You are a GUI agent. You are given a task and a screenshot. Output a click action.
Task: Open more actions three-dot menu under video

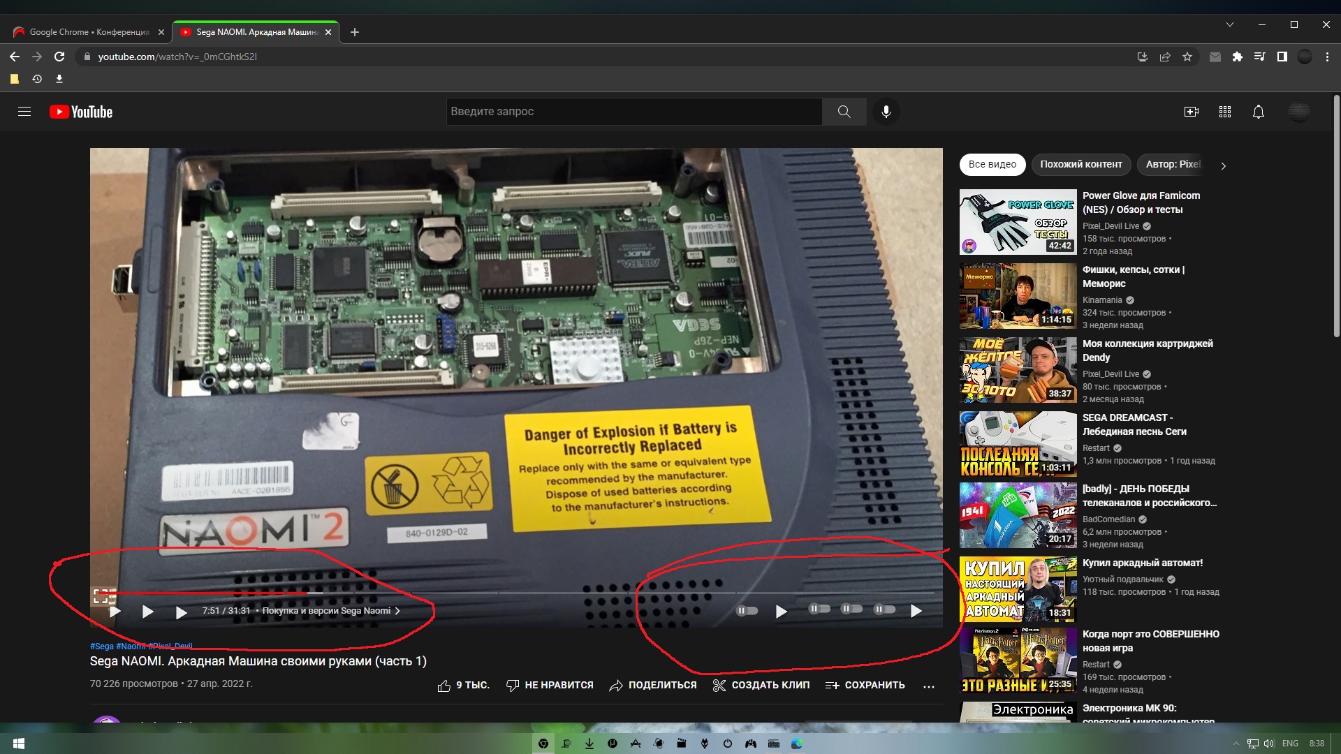click(928, 686)
